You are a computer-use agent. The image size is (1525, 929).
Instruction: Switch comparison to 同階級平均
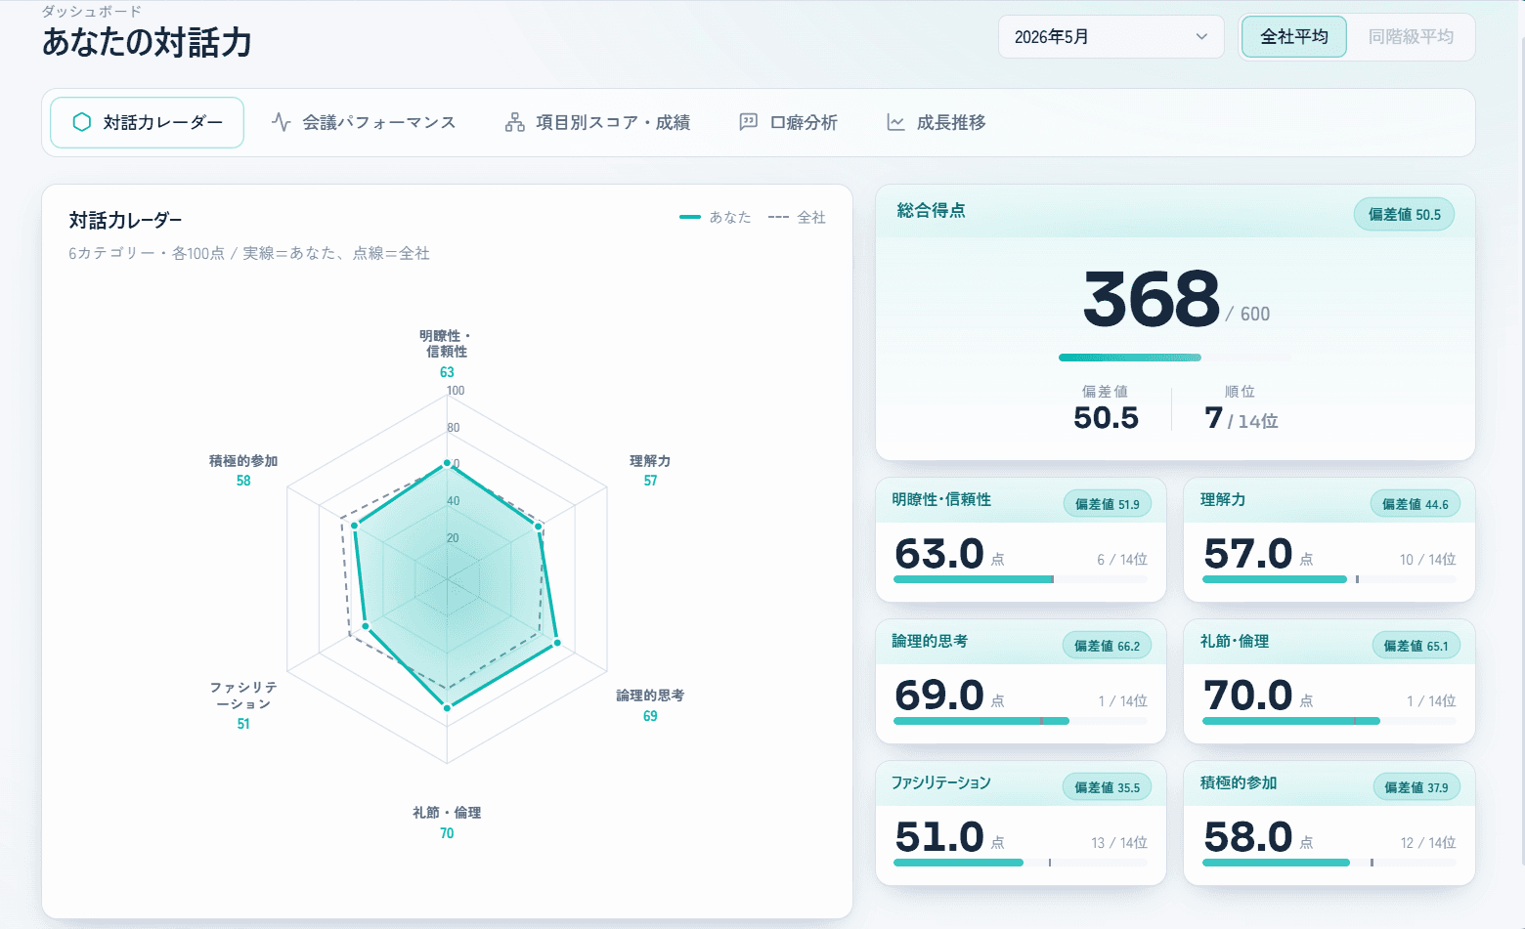pos(1411,37)
